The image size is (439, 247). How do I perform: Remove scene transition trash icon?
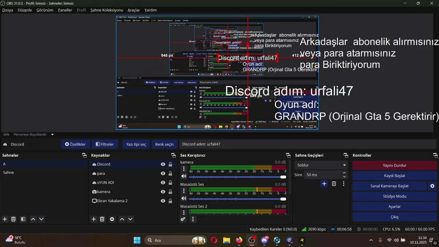click(334, 184)
